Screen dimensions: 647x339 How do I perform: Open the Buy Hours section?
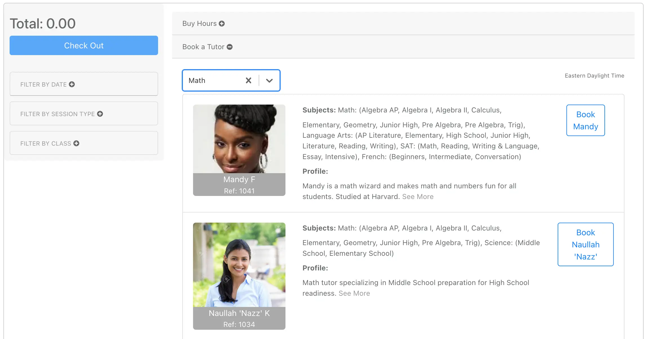[403, 24]
